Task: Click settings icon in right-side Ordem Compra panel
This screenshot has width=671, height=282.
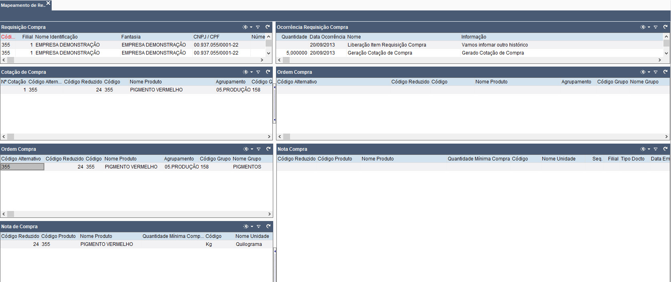Action: tap(643, 72)
